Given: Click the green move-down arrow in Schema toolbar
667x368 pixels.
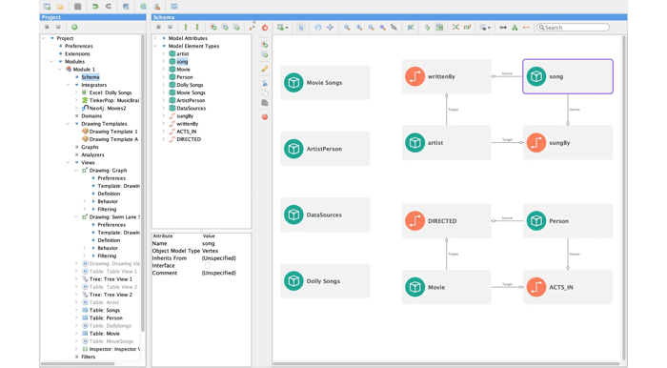Looking at the screenshot, I should (x=197, y=28).
